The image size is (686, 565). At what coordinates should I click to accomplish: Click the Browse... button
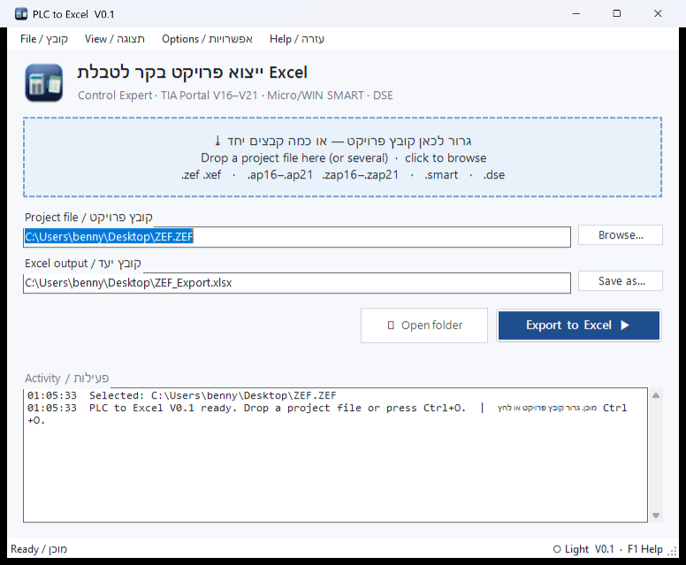click(621, 235)
